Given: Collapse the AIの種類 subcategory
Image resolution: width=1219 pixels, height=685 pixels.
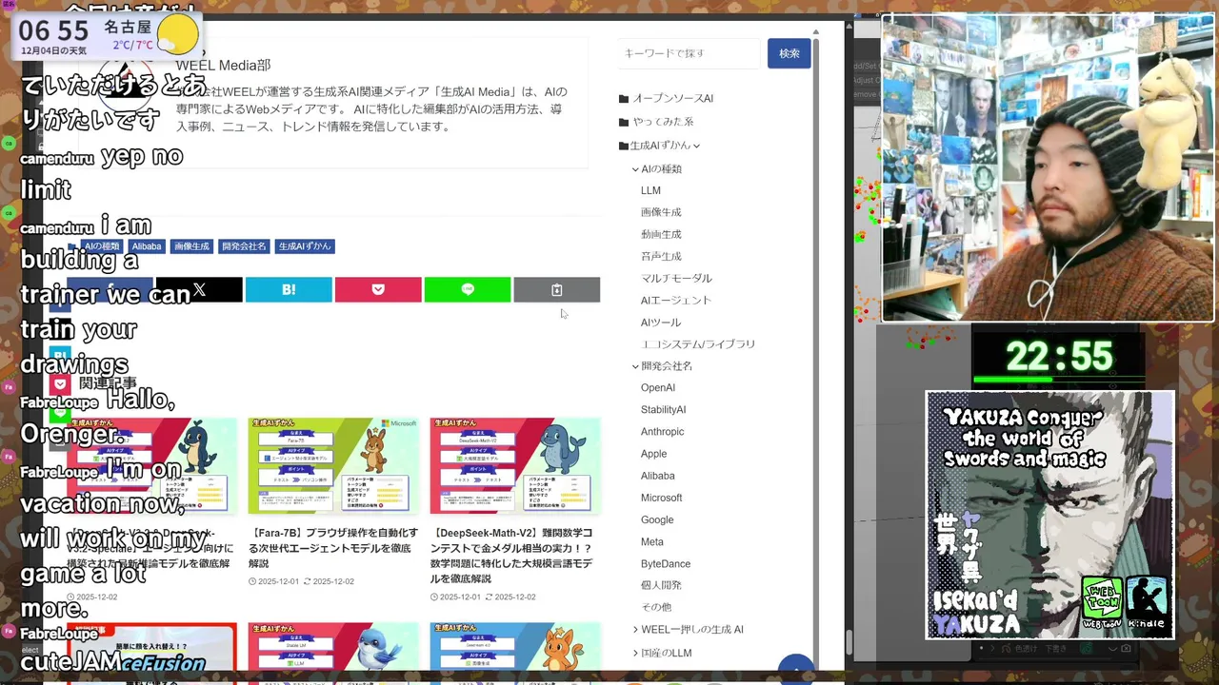Looking at the screenshot, I should click(635, 169).
